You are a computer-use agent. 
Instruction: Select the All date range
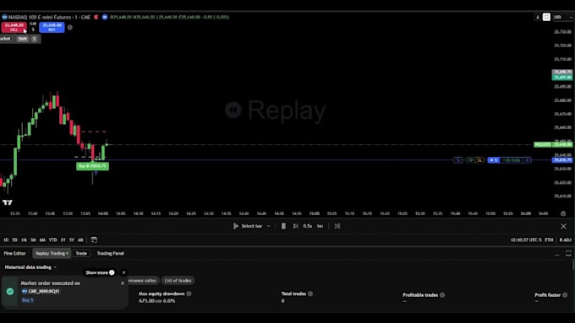pos(80,240)
